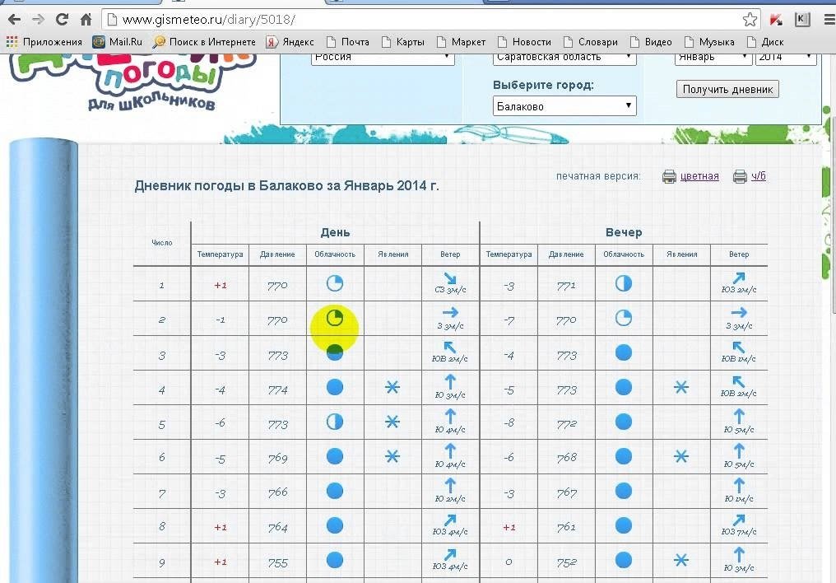The height and width of the screenshot is (583, 836).
Task: Open the Балаково city dropdown
Action: pos(564,106)
